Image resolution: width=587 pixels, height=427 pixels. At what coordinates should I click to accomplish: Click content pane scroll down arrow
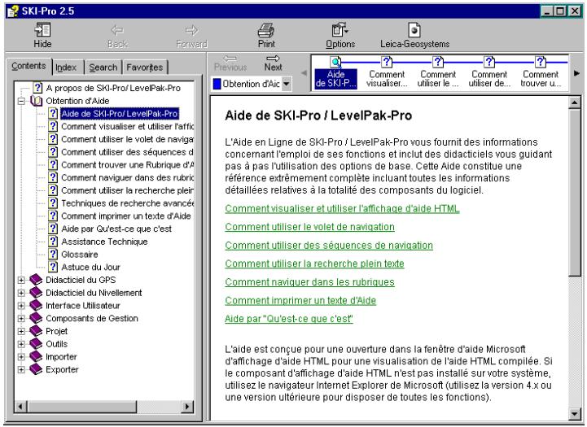pyautogui.click(x=574, y=413)
